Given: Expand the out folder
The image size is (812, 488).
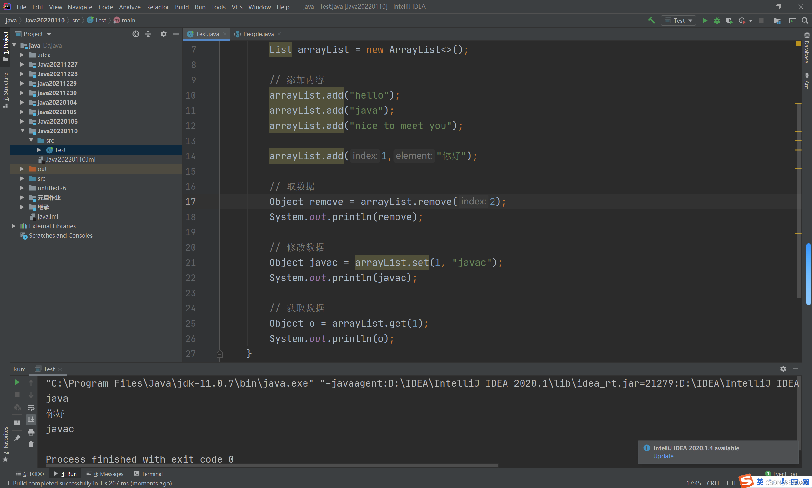Looking at the screenshot, I should (x=22, y=169).
